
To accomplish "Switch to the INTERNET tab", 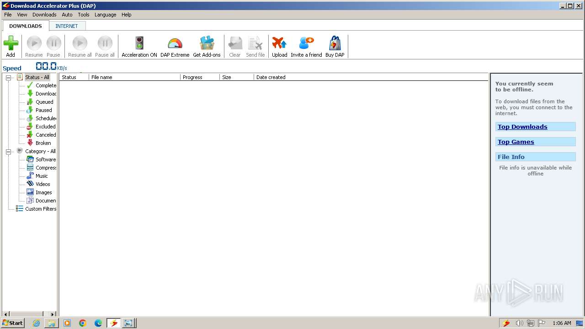I will 67,26.
